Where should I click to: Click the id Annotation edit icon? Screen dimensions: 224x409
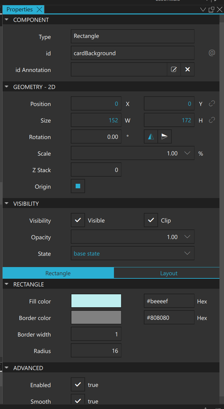pyautogui.click(x=174, y=69)
